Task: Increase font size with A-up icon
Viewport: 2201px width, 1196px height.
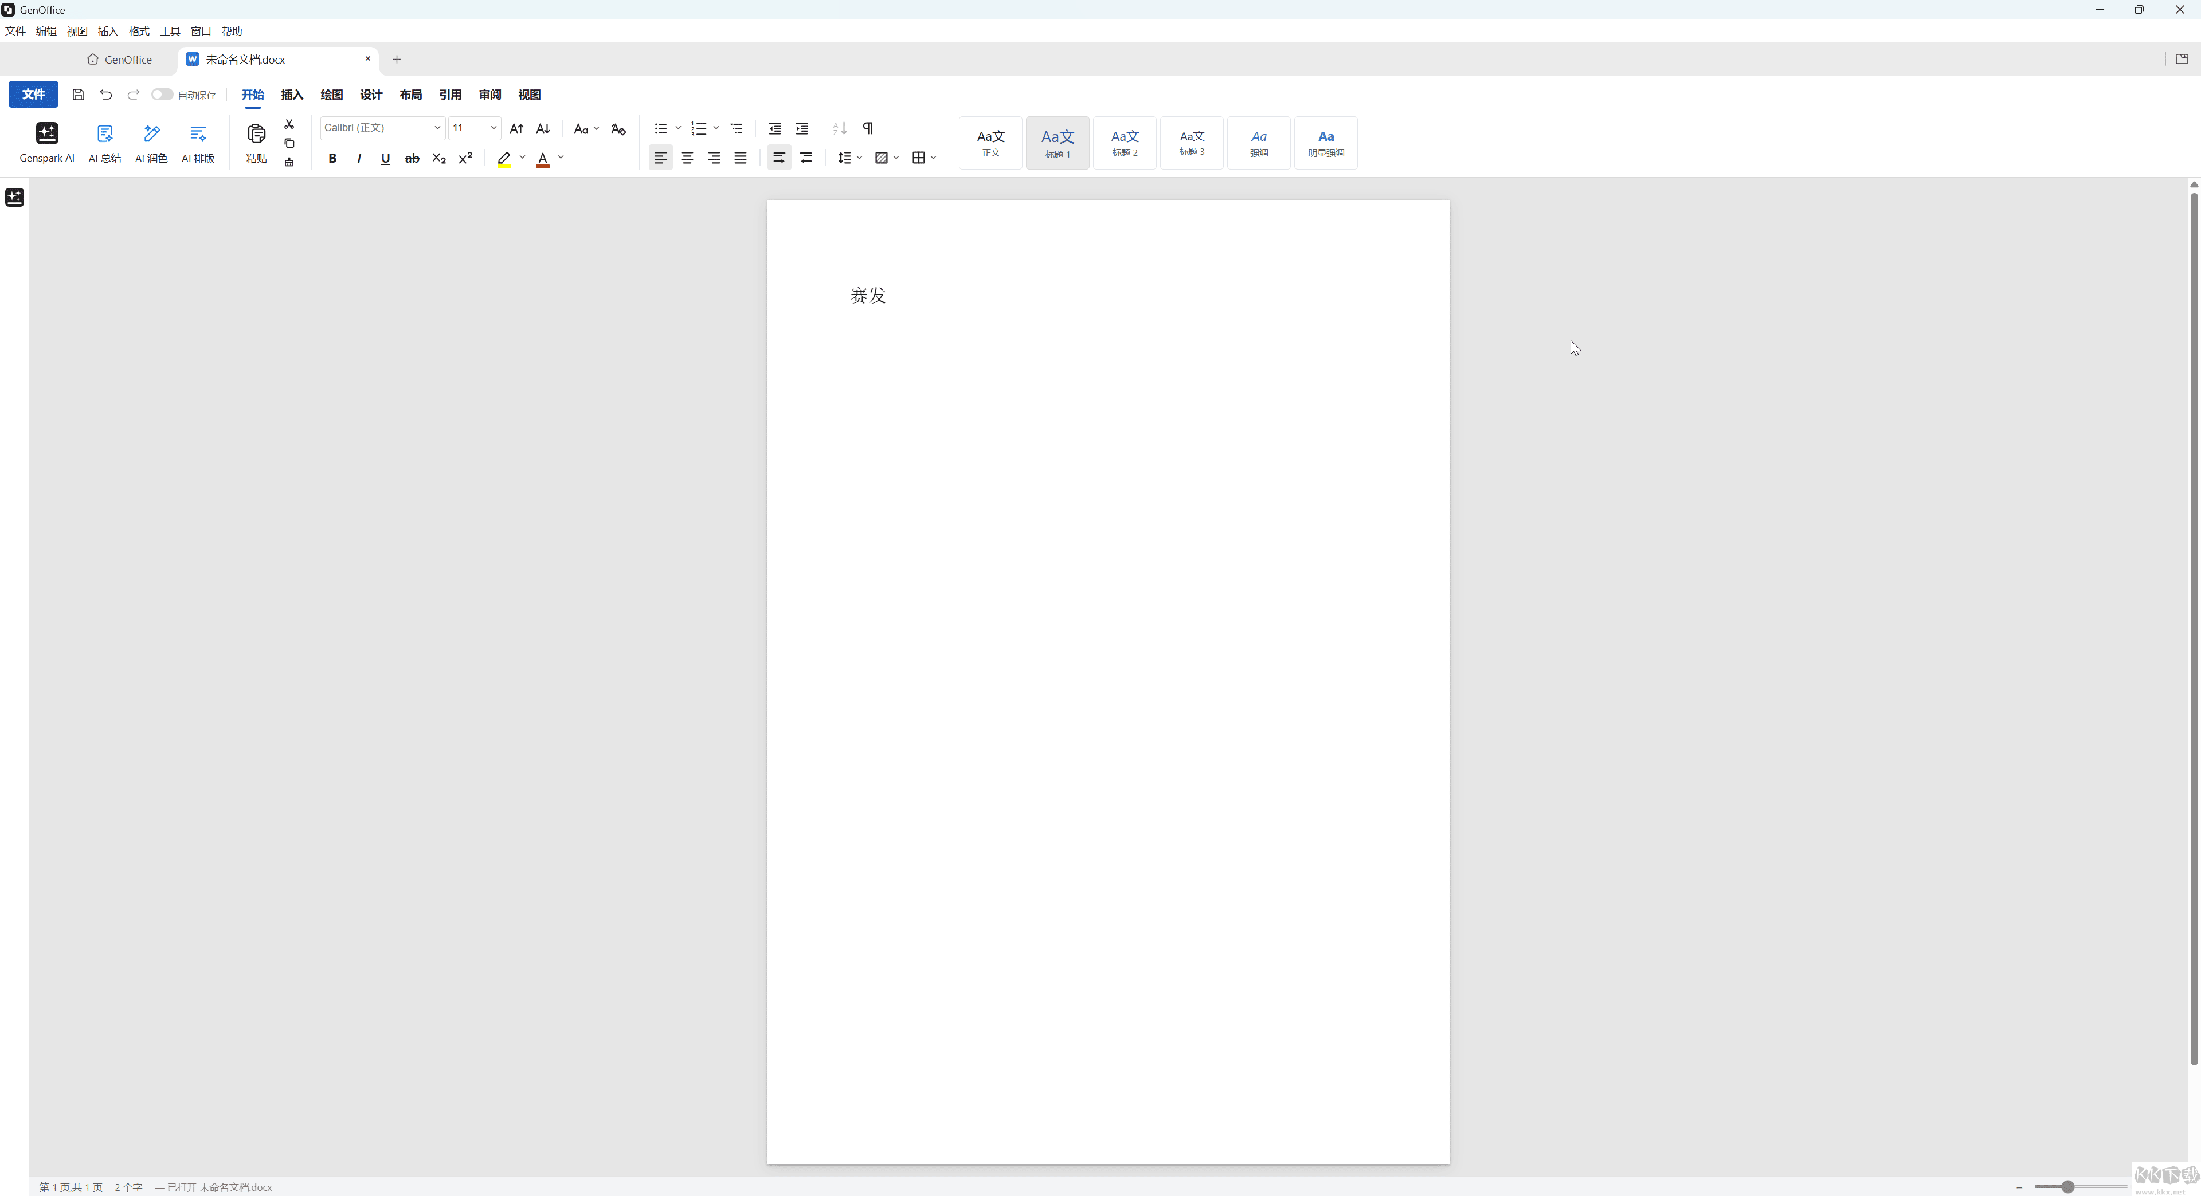Action: coord(516,128)
